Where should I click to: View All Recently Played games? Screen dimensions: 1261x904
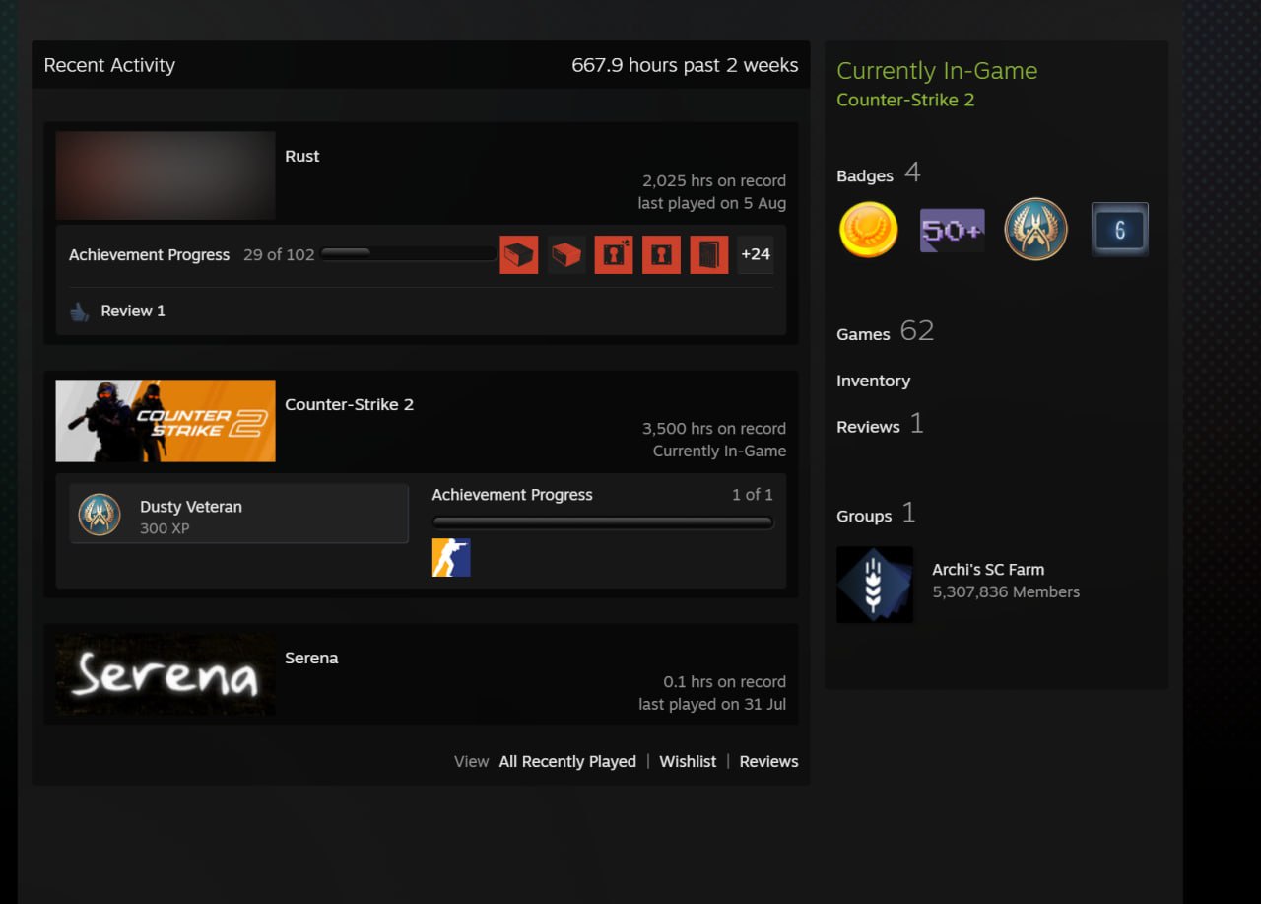pos(567,761)
